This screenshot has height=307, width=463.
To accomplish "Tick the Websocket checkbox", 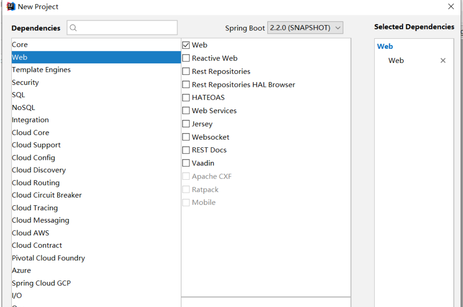I will coord(186,137).
